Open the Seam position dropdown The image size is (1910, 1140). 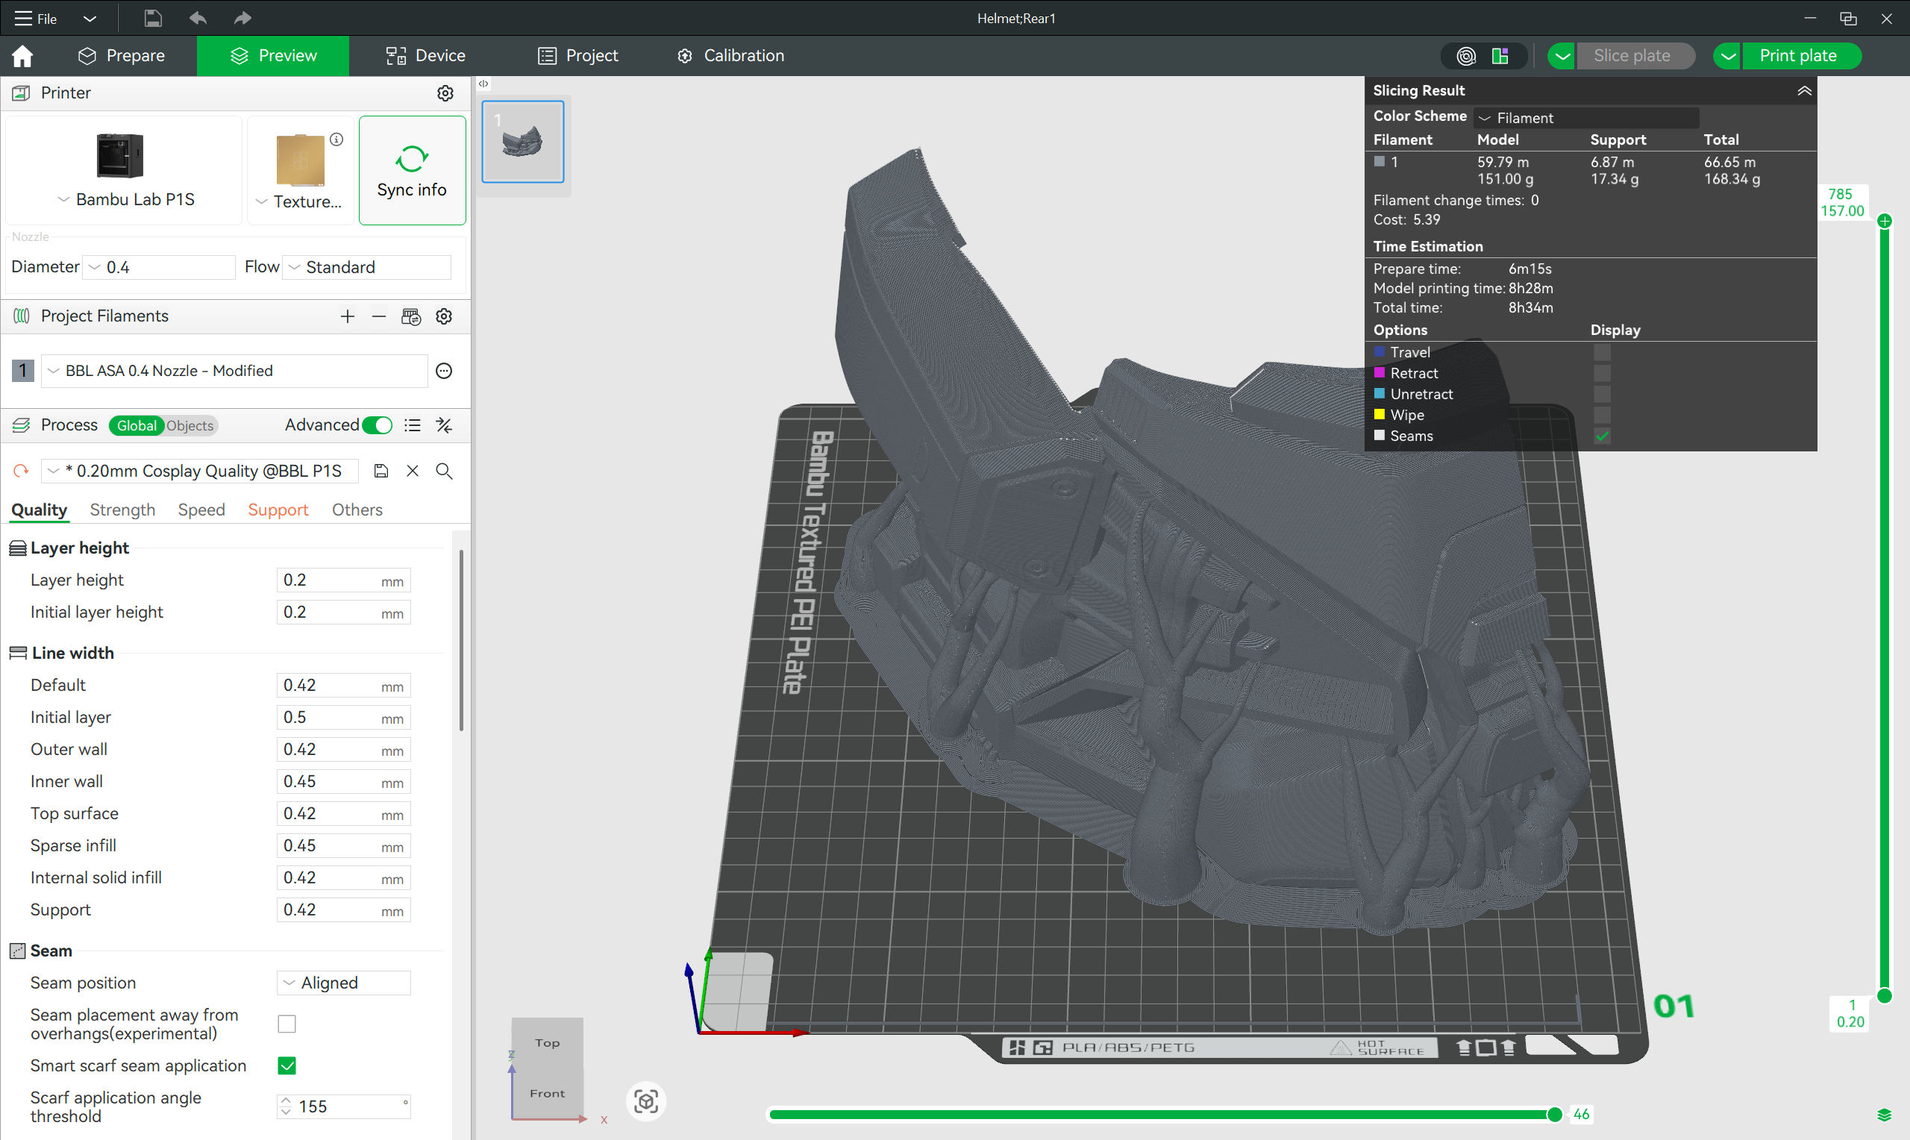point(343,983)
